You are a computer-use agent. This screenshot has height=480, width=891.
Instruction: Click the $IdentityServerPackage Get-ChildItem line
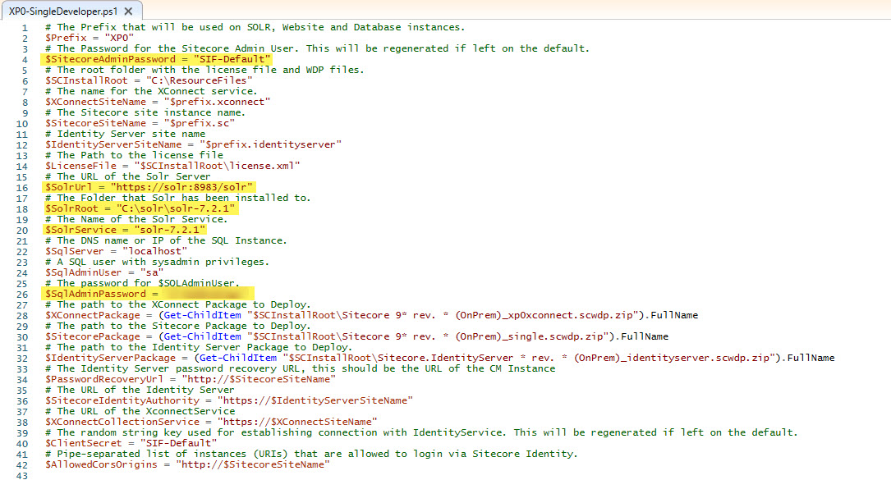coord(440,358)
